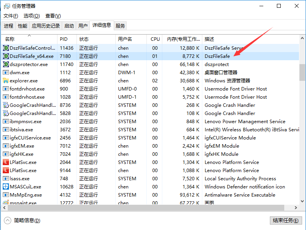
Task: Click the PID value 11740
Action: click(66, 64)
